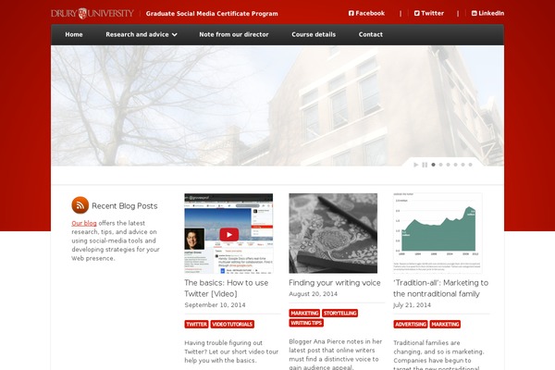Click MARKETING tag under Tradition-all post
555x370 pixels.
point(445,325)
